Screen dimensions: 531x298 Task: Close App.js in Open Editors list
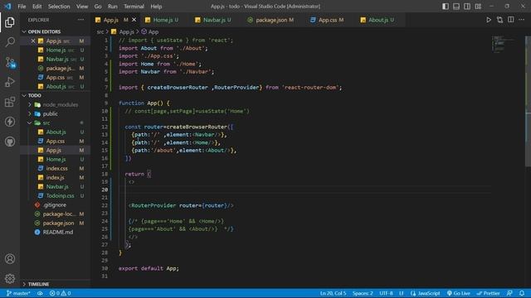point(33,41)
